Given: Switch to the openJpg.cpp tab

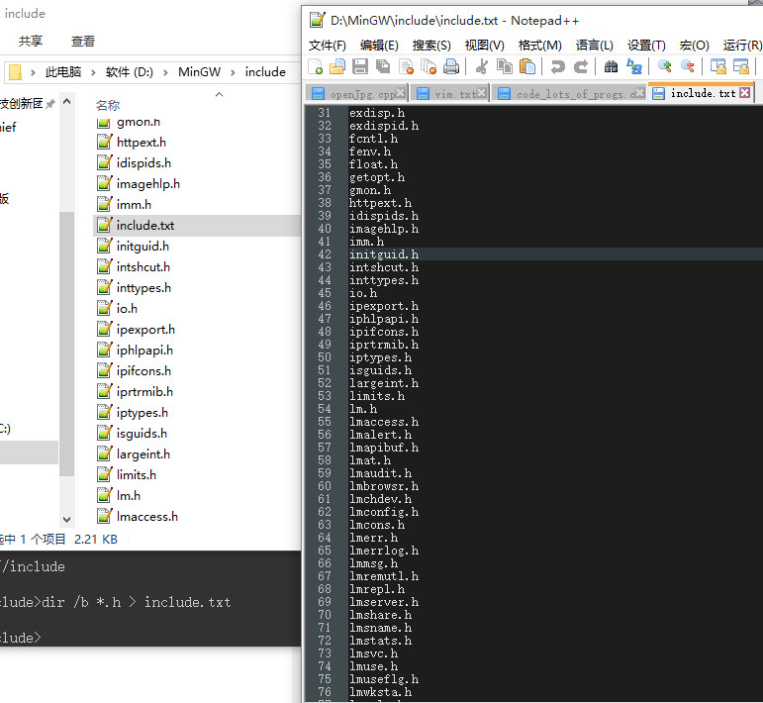Looking at the screenshot, I should (x=357, y=93).
